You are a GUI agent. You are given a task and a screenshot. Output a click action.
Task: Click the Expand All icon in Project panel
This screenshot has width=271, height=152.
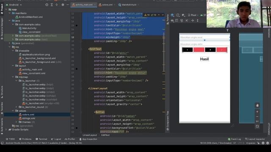pyautogui.click(x=52, y=5)
